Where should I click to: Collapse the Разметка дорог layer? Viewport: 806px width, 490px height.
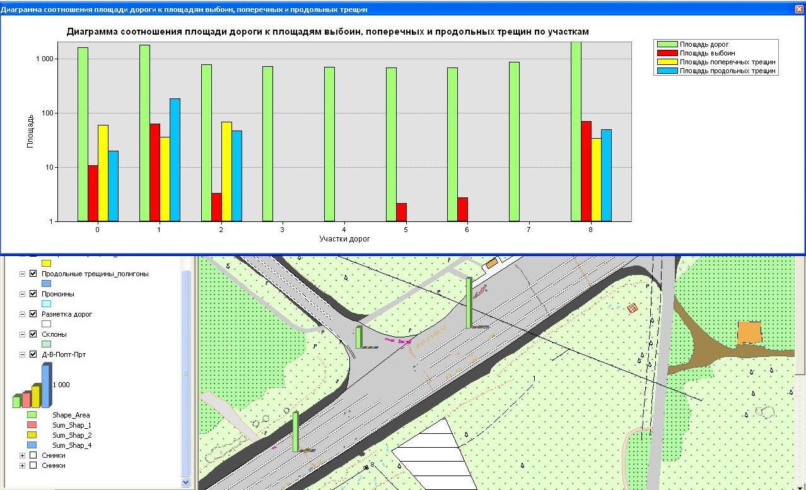(x=23, y=314)
